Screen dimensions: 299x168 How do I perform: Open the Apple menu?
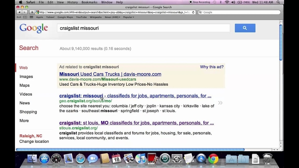point(21,2)
